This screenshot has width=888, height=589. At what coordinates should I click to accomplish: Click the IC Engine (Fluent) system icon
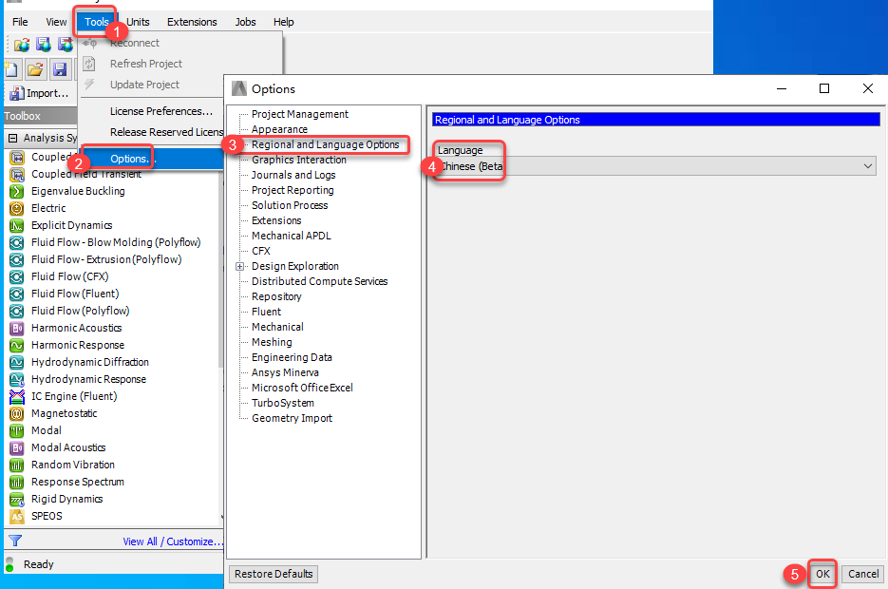point(17,396)
